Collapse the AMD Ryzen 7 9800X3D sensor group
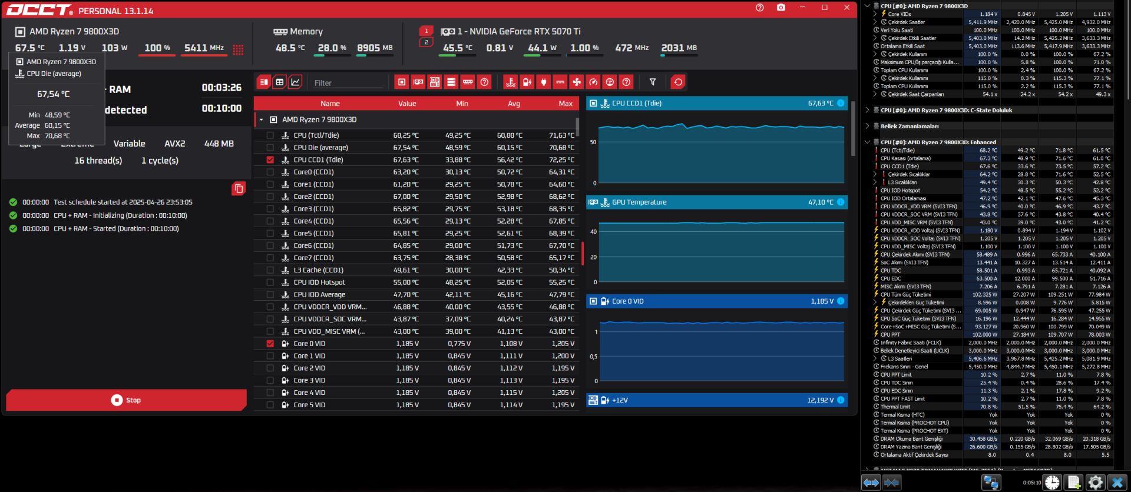This screenshot has width=1131, height=492. pos(262,119)
